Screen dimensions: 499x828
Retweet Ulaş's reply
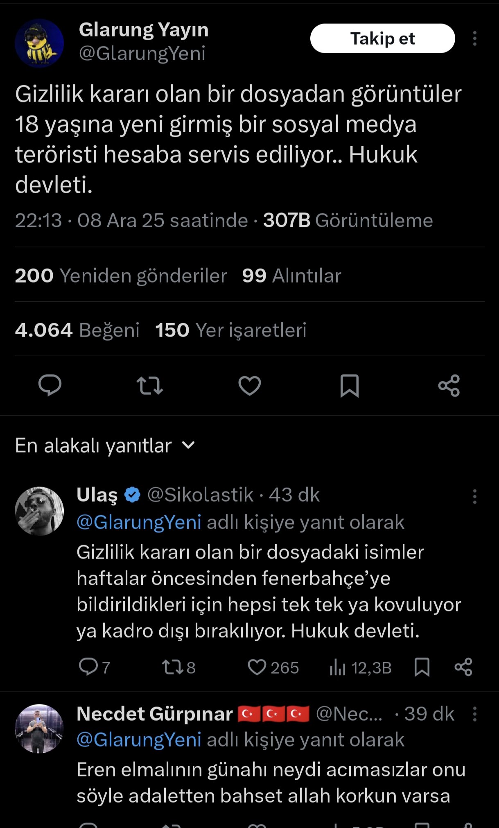point(172,667)
